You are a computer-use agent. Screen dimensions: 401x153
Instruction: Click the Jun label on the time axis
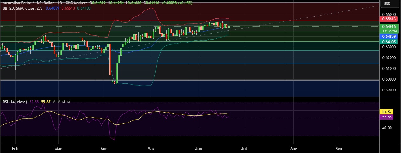[199, 148]
